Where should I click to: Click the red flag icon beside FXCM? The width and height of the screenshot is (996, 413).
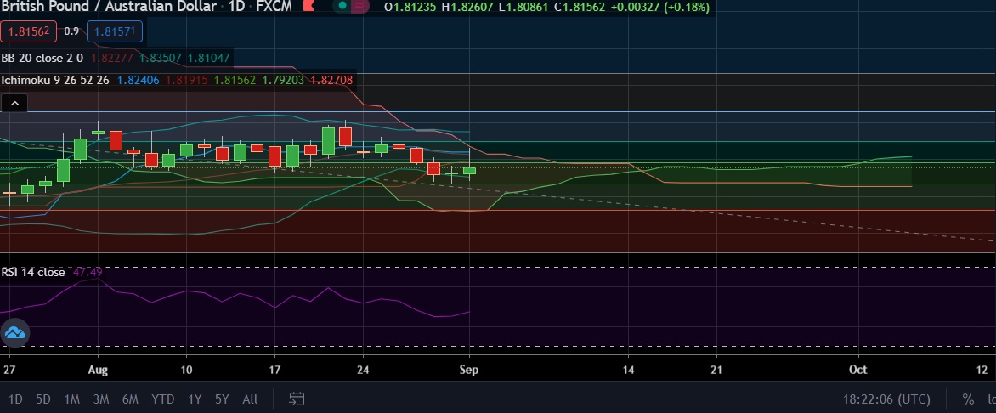308,7
